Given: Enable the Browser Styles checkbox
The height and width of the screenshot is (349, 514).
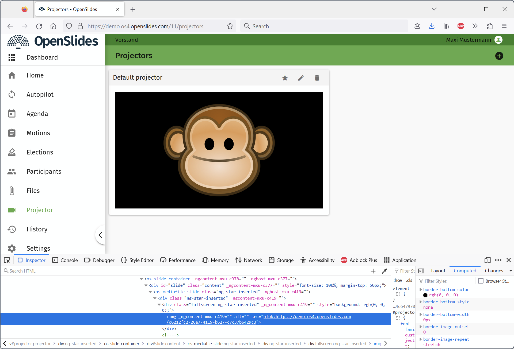Looking at the screenshot, I should [481, 281].
